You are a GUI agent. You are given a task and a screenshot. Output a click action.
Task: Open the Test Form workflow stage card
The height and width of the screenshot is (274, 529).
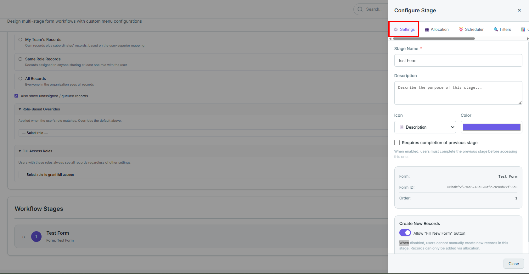point(201,236)
